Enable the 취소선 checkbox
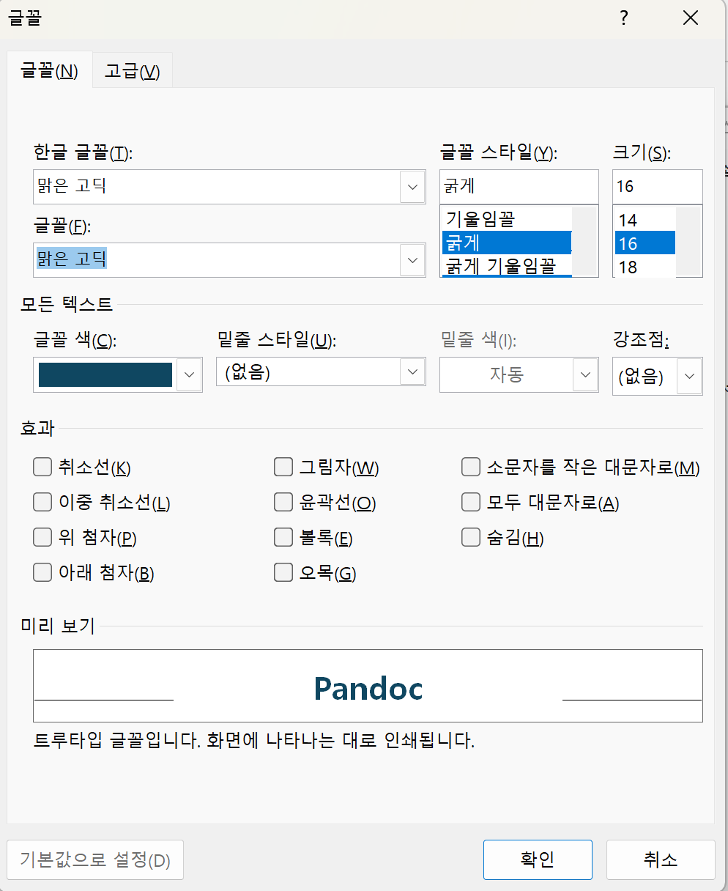Image resolution: width=728 pixels, height=891 pixels. [42, 467]
